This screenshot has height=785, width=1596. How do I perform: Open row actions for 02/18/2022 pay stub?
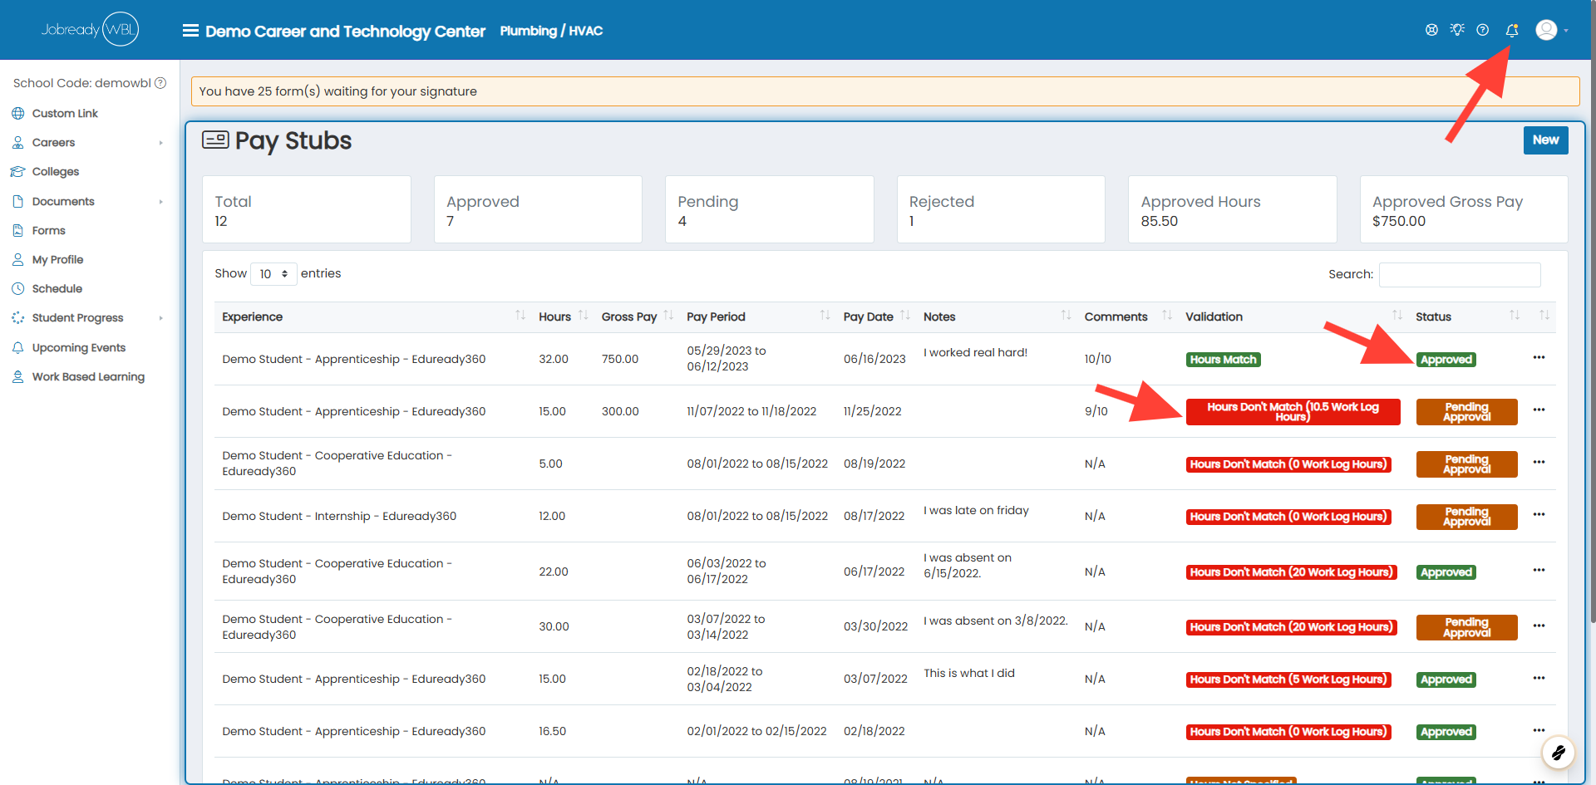pyautogui.click(x=1539, y=730)
